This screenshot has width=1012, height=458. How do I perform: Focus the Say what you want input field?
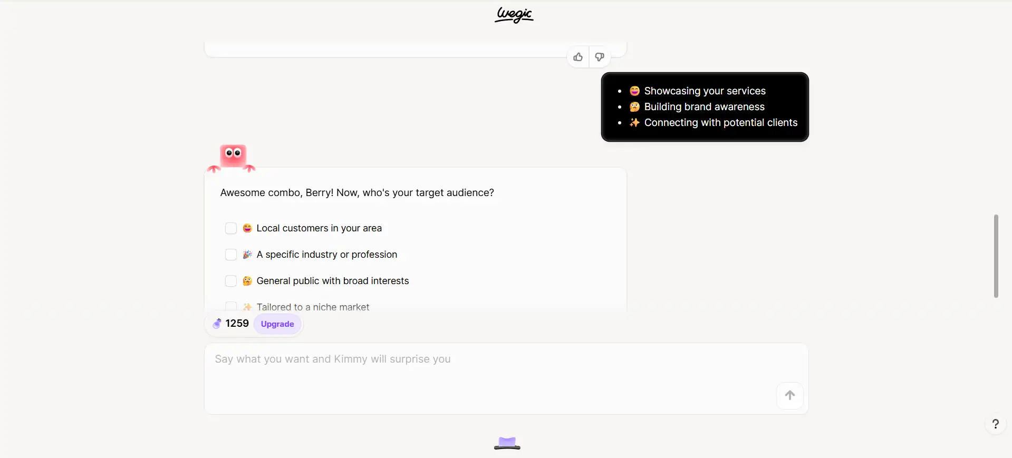(506, 378)
